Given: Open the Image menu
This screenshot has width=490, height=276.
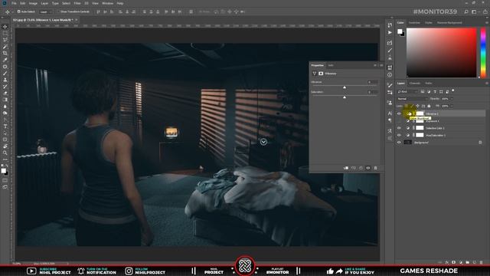Looking at the screenshot, I should pos(33,3).
